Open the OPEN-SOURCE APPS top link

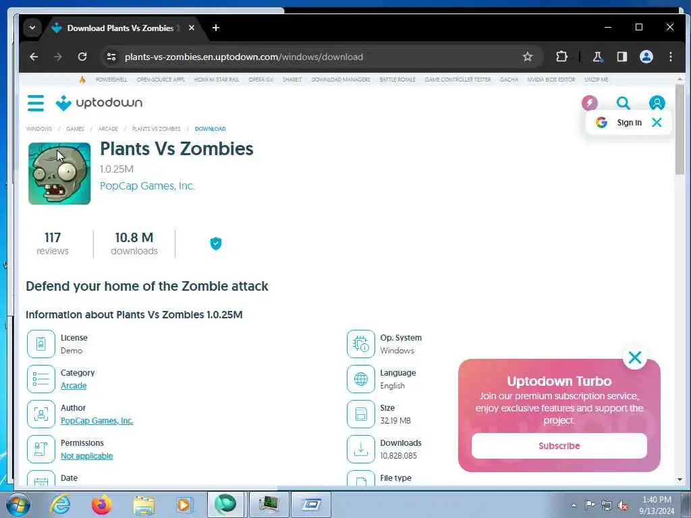pyautogui.click(x=161, y=80)
